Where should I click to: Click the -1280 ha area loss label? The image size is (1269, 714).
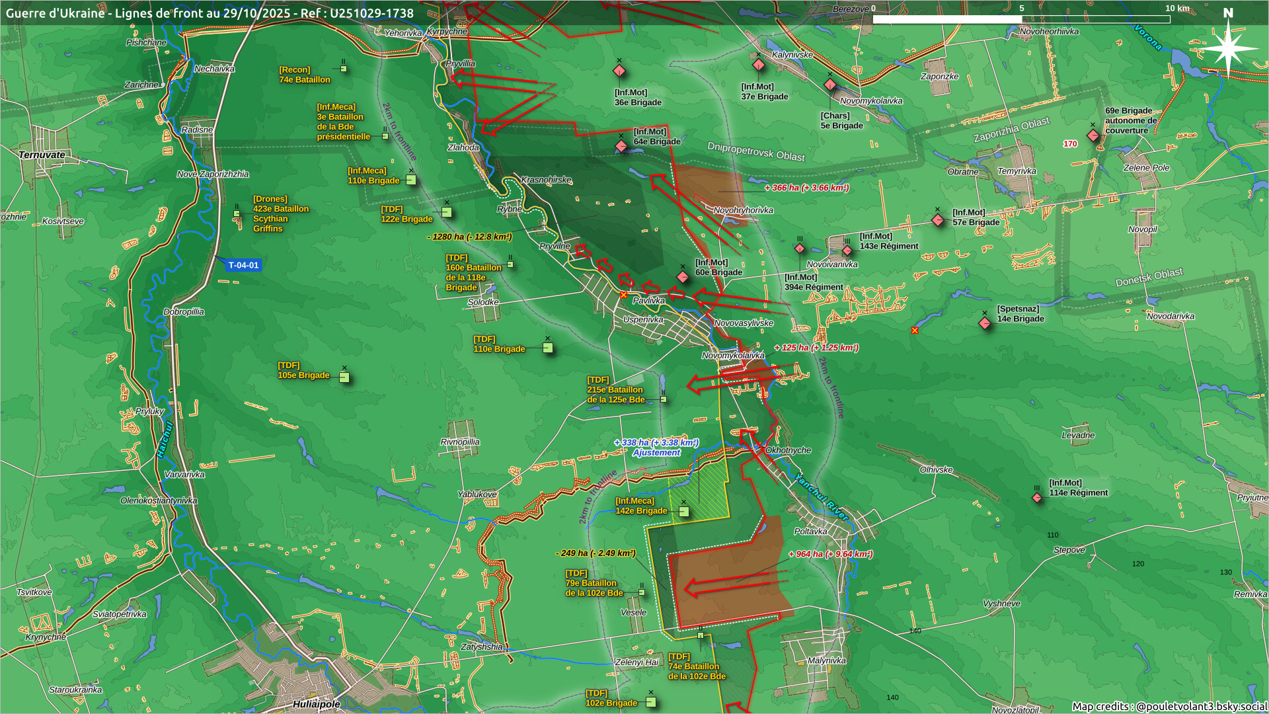coord(469,237)
